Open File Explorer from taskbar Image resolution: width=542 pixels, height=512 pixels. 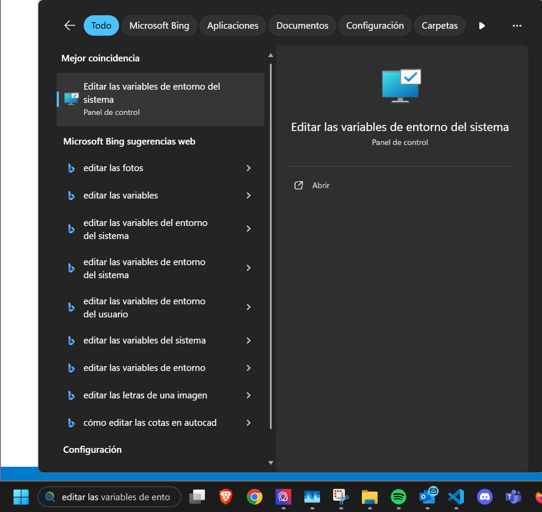[370, 497]
